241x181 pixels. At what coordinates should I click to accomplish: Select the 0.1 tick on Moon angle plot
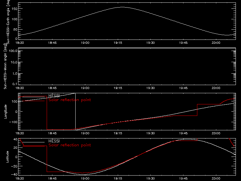tap(15, 84)
